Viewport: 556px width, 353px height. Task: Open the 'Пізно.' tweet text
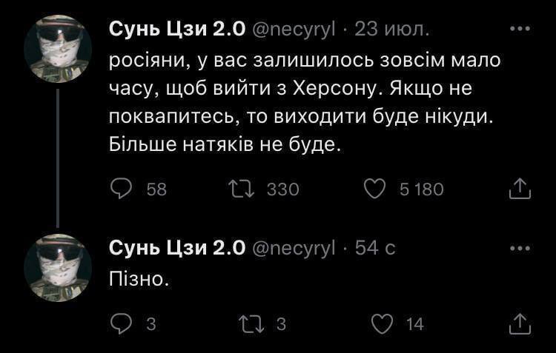pyautogui.click(x=139, y=279)
